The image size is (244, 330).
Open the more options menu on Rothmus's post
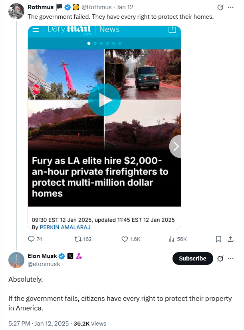(x=230, y=7)
